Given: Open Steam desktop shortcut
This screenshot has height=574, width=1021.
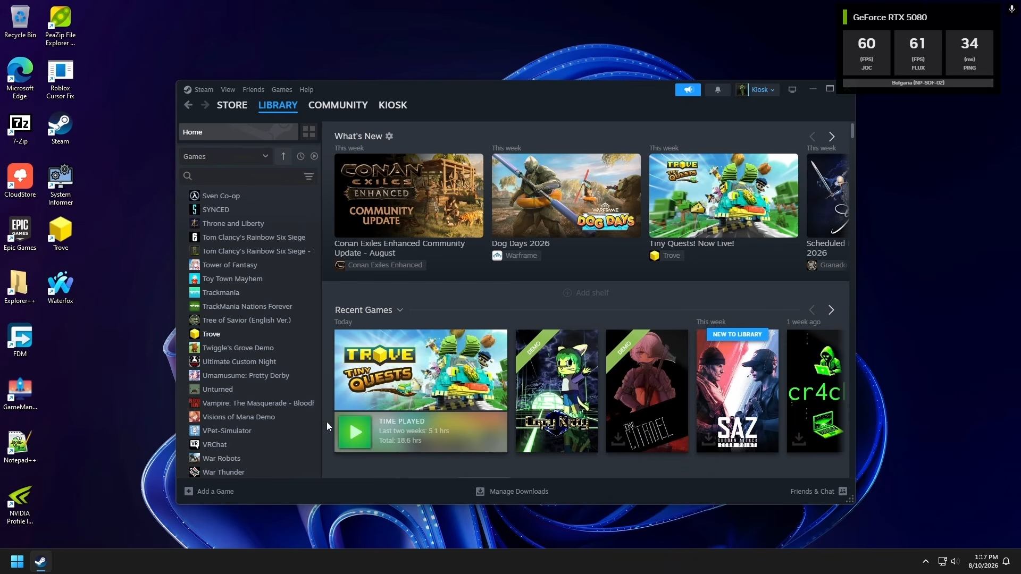Looking at the screenshot, I should click(x=60, y=129).
